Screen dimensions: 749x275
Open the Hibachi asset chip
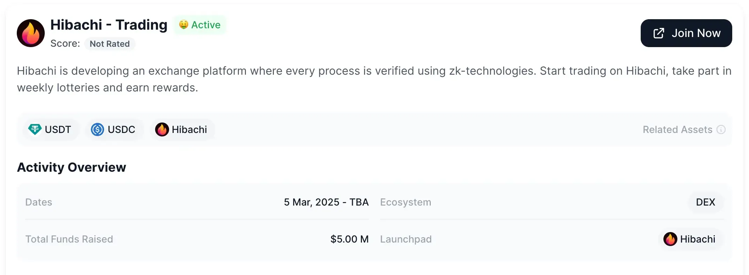(182, 129)
